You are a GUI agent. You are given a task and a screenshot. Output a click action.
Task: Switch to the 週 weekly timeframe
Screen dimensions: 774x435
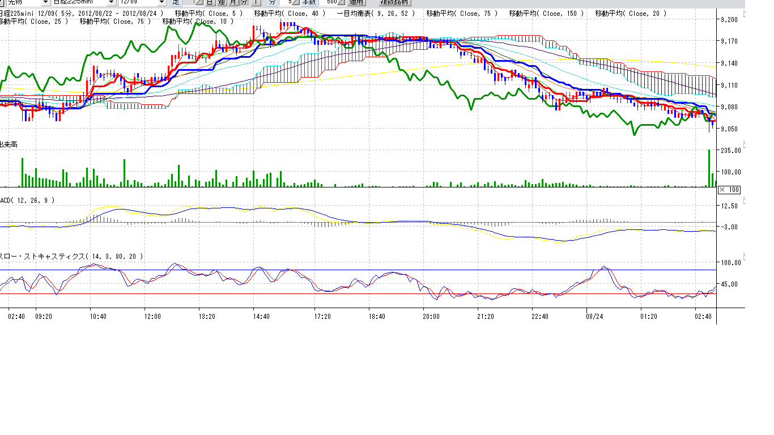[222, 2]
